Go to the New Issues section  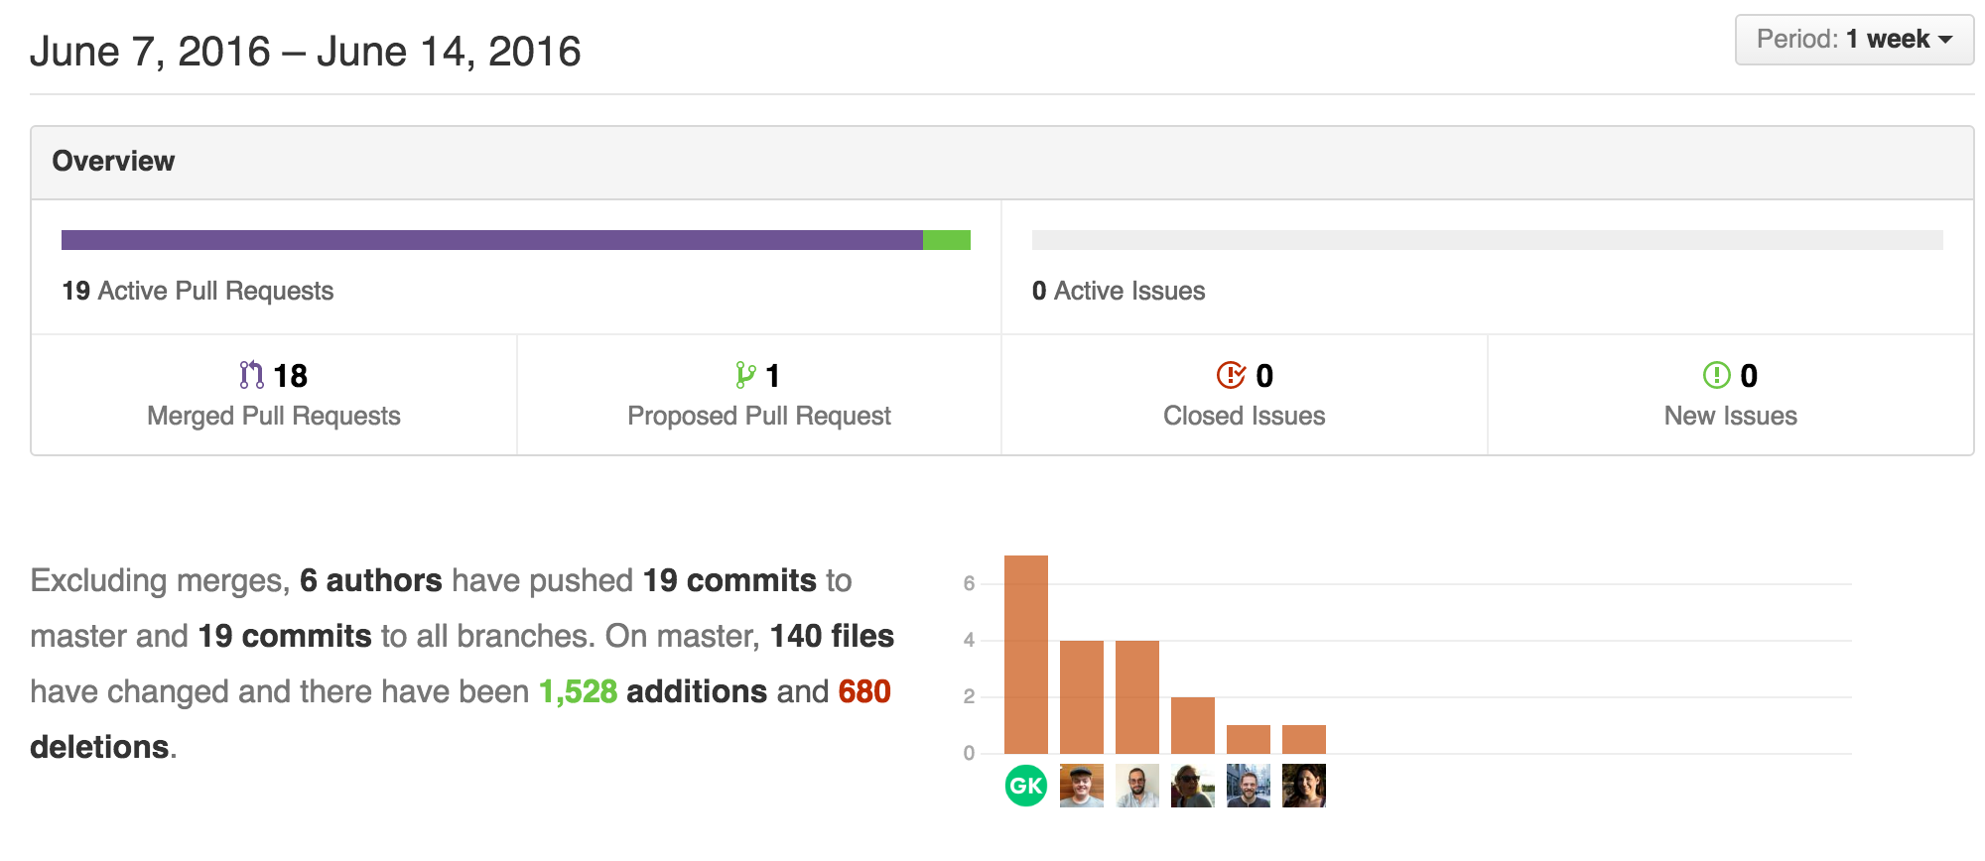pos(1730,416)
